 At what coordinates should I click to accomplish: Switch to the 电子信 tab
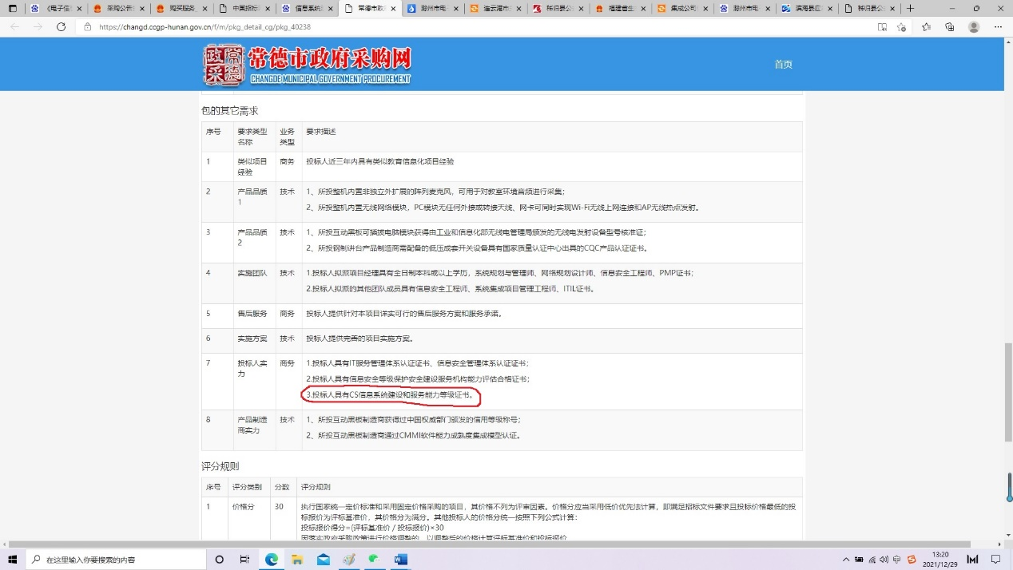pyautogui.click(x=54, y=8)
